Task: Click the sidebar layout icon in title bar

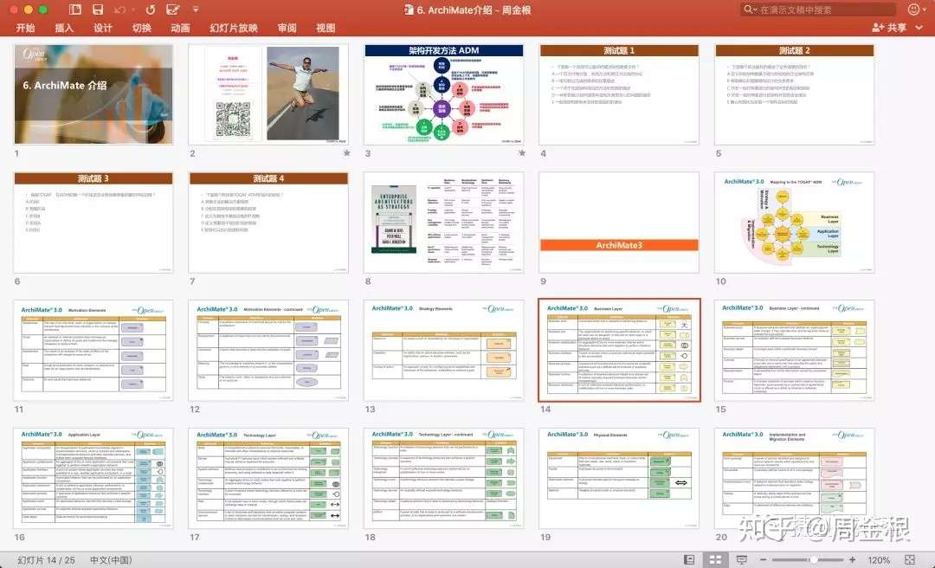Action: pos(75,10)
